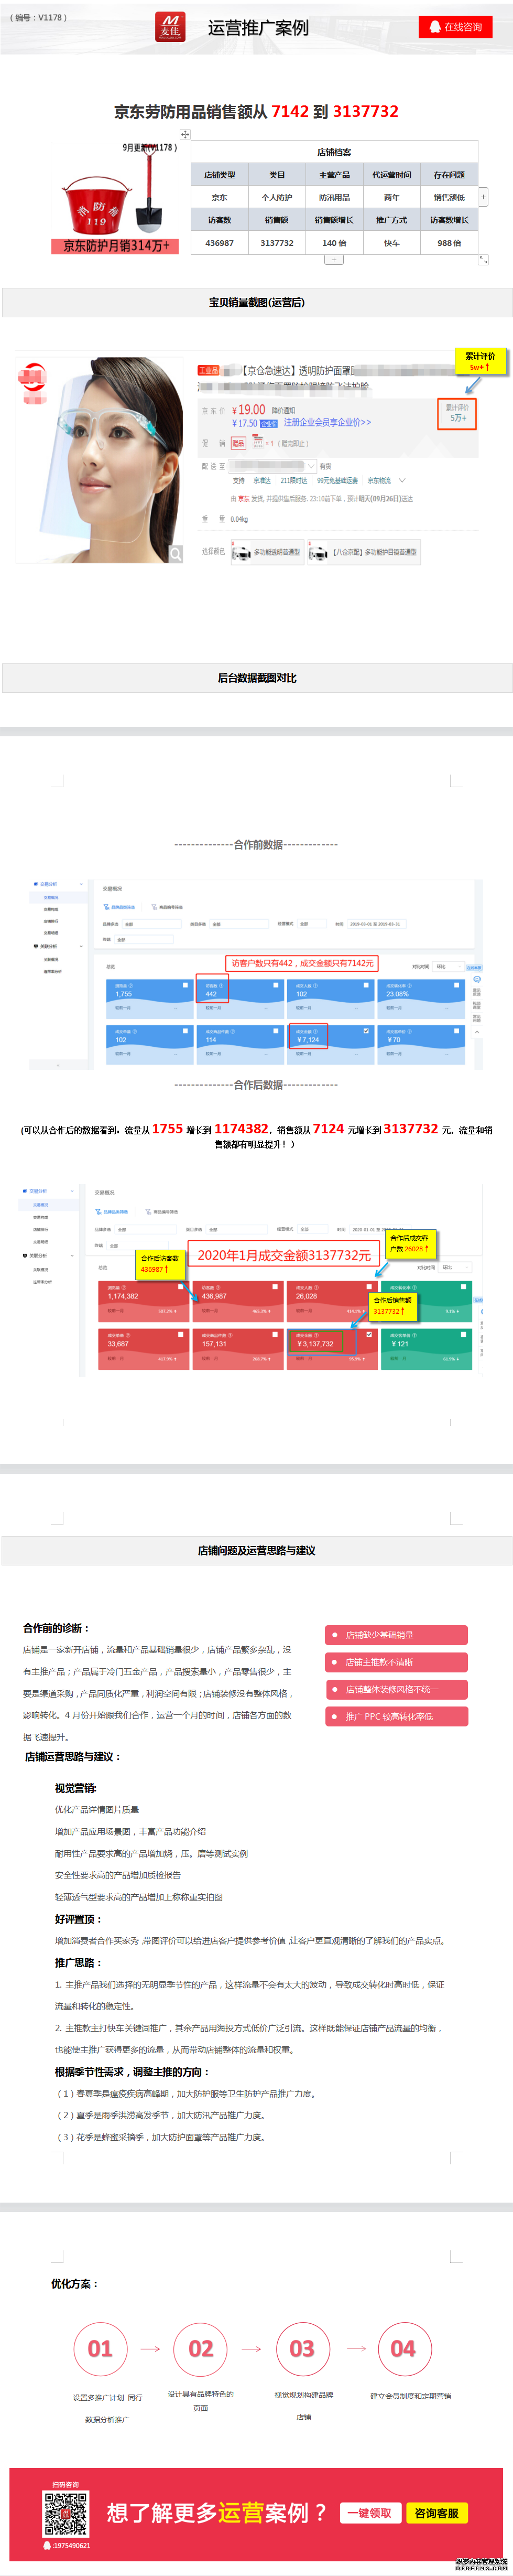Click the step 01 circle icon
The height and width of the screenshot is (2576, 513).
click(100, 2349)
